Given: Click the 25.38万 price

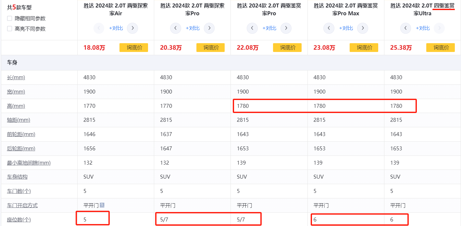Looking at the screenshot, I should [x=401, y=48].
